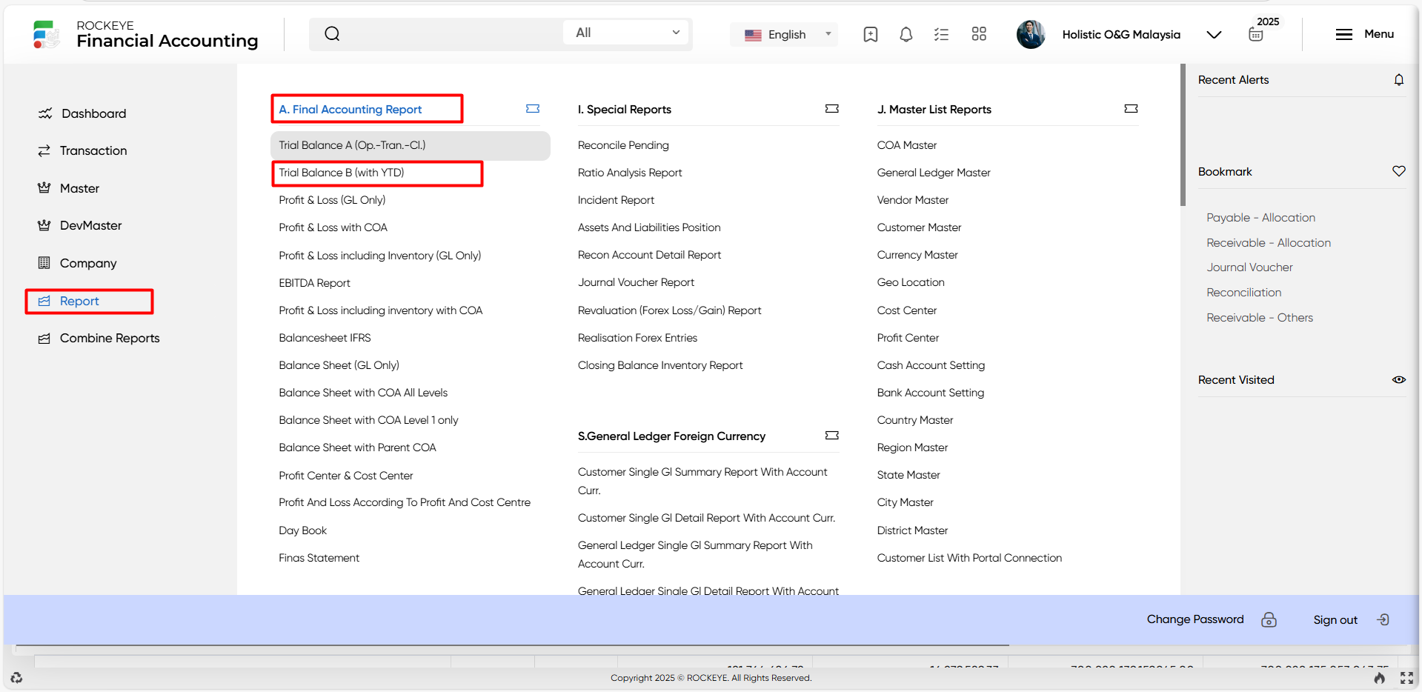
Task: Open EBITDA Report
Action: (314, 283)
